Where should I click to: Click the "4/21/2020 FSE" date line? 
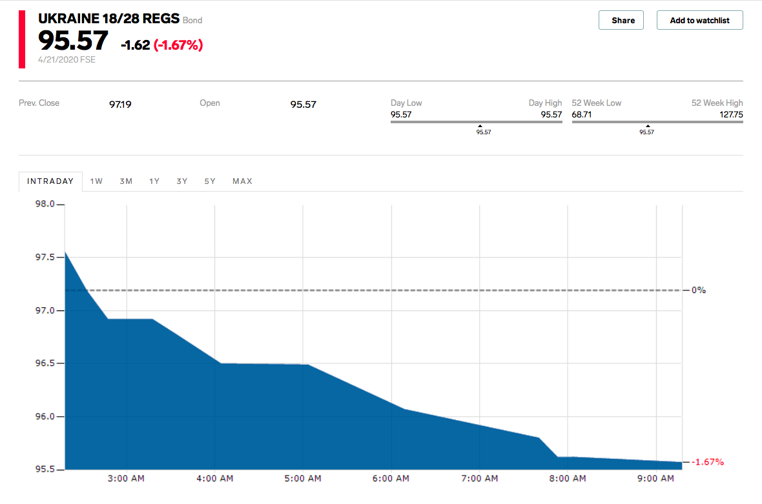[x=67, y=60]
